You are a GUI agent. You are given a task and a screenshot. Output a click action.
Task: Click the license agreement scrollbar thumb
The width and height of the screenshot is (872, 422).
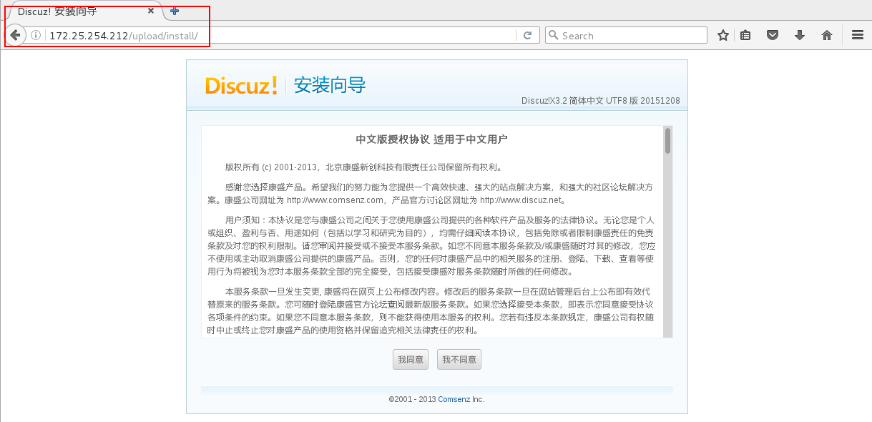(x=667, y=141)
